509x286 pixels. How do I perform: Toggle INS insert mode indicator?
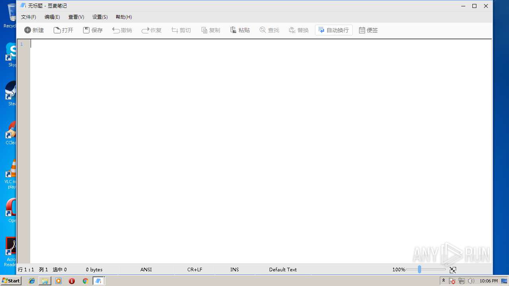[x=235, y=270]
